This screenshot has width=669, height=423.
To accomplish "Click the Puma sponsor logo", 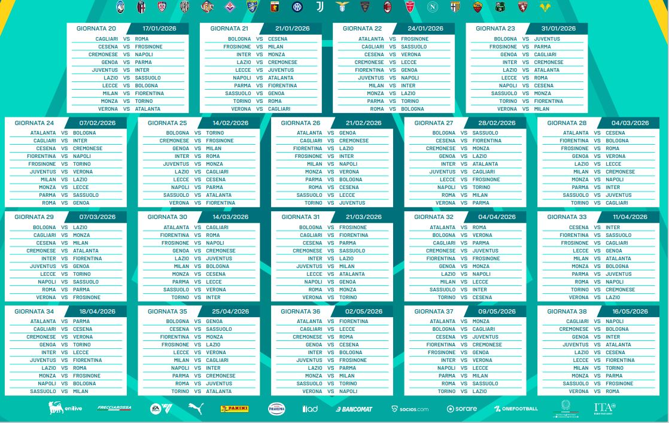I will [x=196, y=409].
